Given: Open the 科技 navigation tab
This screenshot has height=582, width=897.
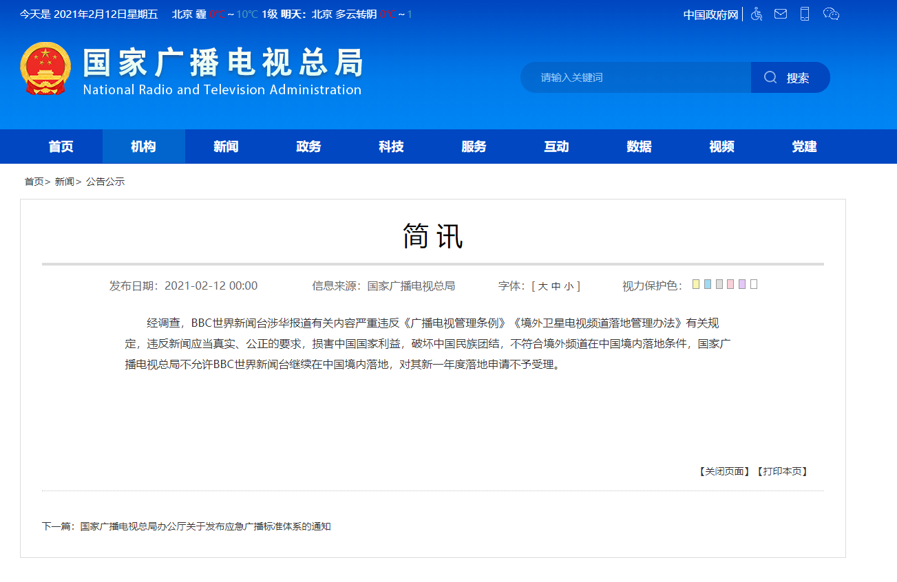Looking at the screenshot, I should click(392, 147).
